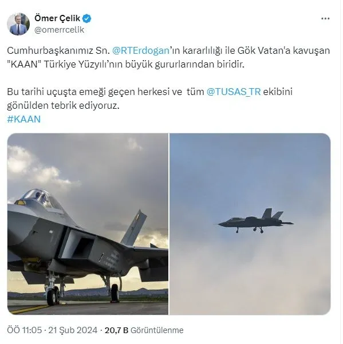Click the jet's tail fin in left photo

pyautogui.click(x=133, y=228)
